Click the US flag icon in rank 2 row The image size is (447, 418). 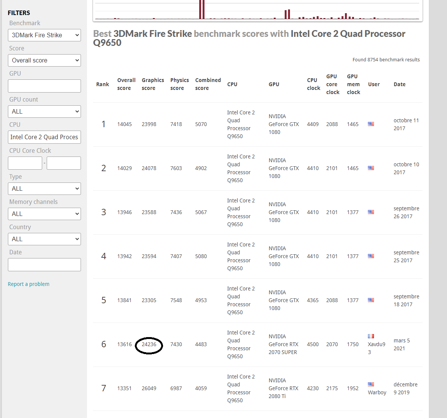point(371,168)
